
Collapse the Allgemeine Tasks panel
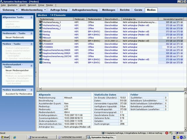pos(31,17)
